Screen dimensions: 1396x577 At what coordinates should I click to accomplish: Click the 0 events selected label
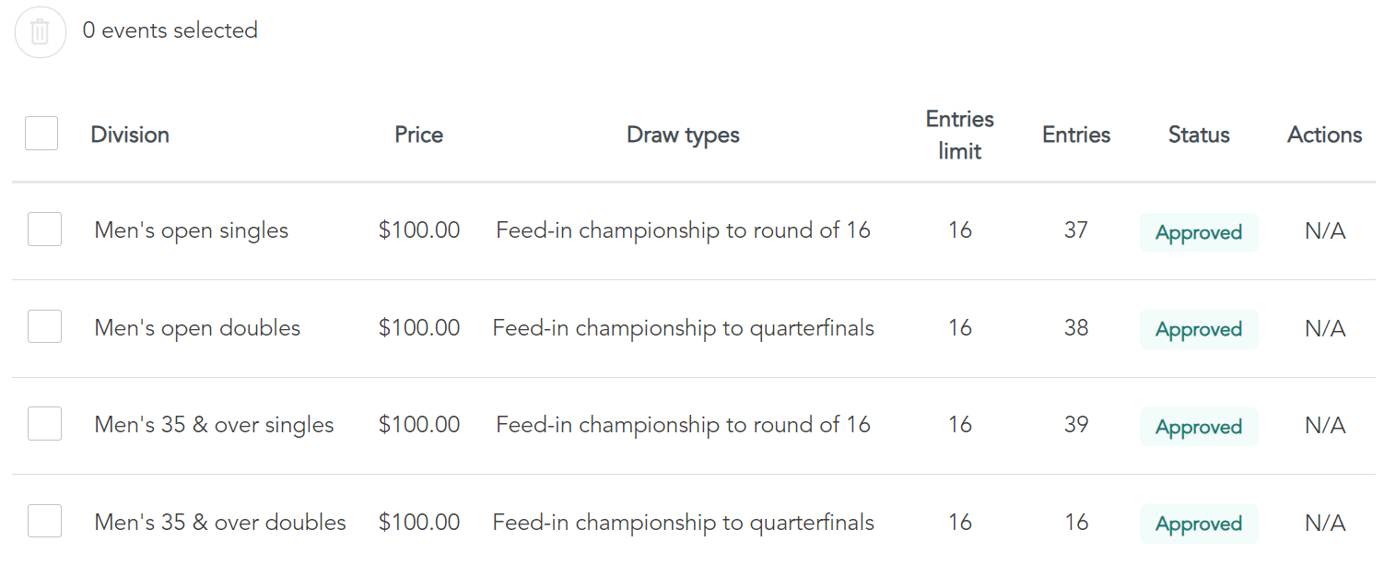[170, 30]
